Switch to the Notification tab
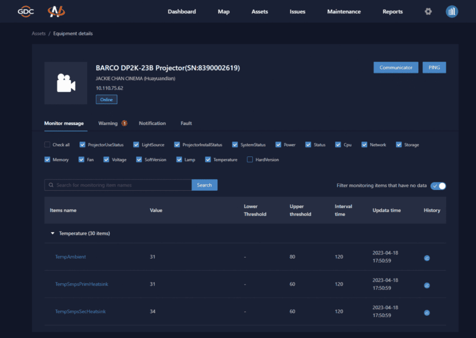Image resolution: width=476 pixels, height=338 pixels. (x=152, y=123)
